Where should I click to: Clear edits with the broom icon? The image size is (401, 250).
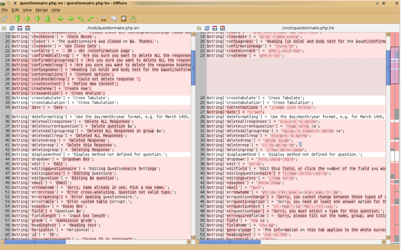[x=134, y=19]
